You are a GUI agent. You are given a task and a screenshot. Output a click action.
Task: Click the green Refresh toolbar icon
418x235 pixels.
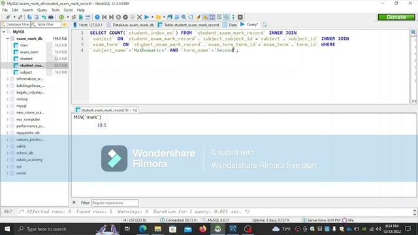click(61, 17)
